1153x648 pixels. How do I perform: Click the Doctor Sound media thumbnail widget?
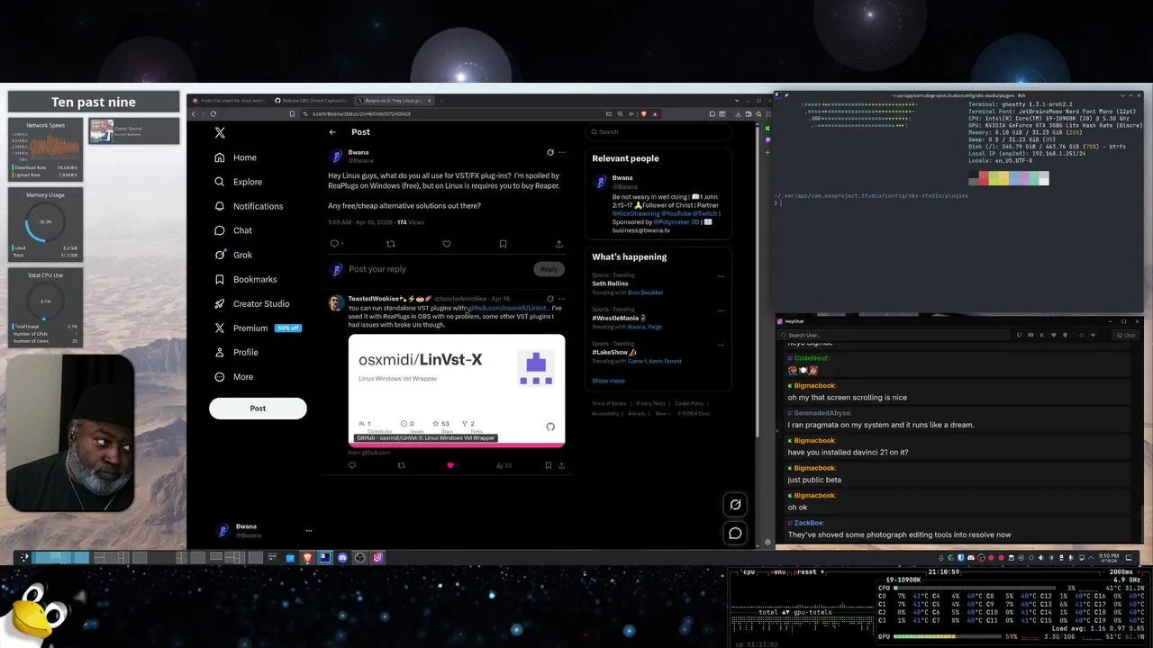click(x=101, y=130)
